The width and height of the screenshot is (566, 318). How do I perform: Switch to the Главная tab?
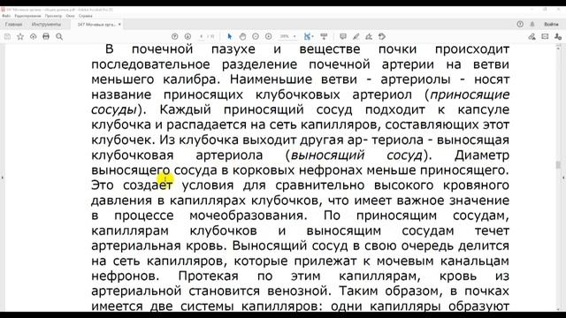pyautogui.click(x=14, y=25)
